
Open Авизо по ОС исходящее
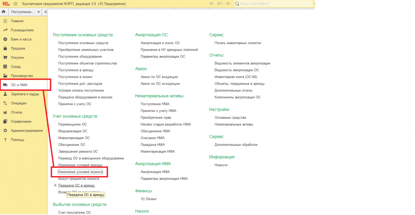point(160,84)
